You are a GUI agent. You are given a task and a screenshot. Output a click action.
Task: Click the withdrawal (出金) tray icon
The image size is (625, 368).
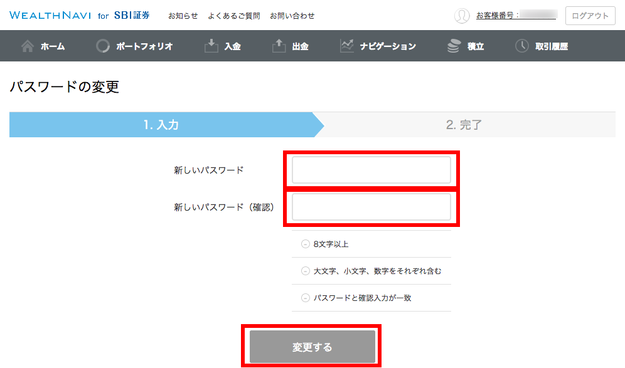[x=279, y=46]
